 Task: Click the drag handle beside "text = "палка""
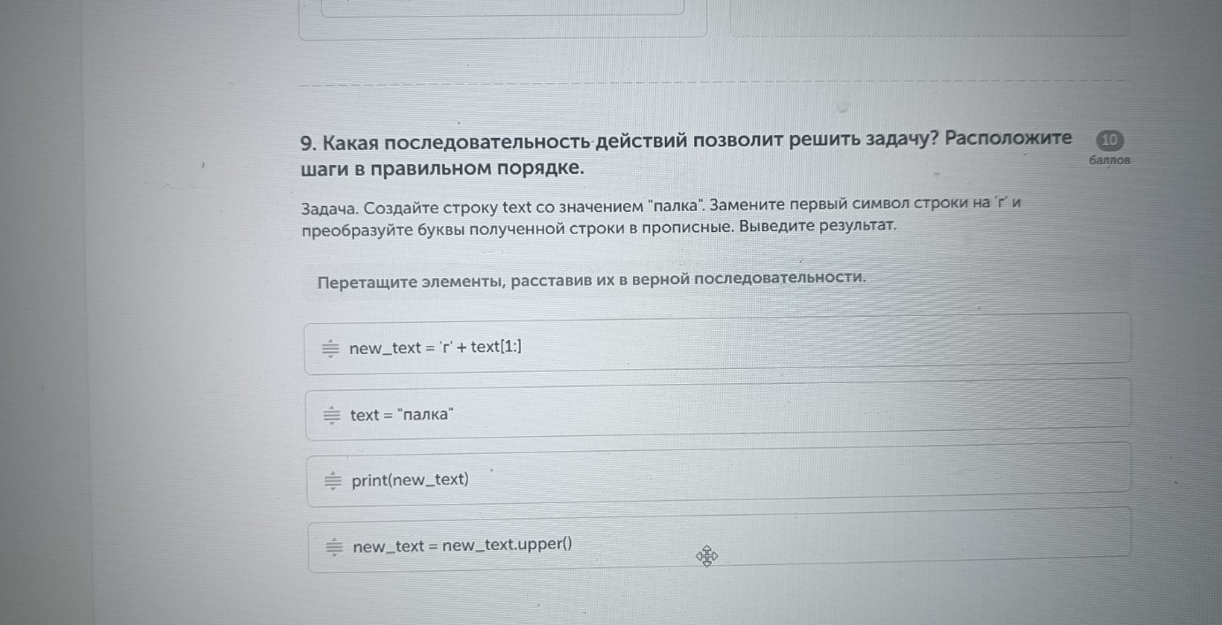(330, 414)
